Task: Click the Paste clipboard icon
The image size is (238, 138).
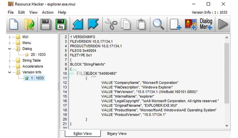Action: (141, 24)
